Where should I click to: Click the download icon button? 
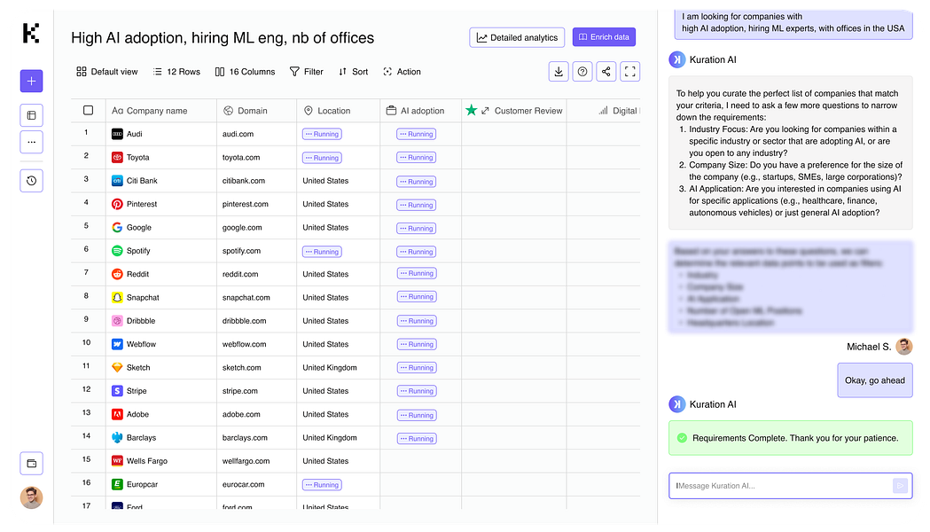pyautogui.click(x=559, y=72)
